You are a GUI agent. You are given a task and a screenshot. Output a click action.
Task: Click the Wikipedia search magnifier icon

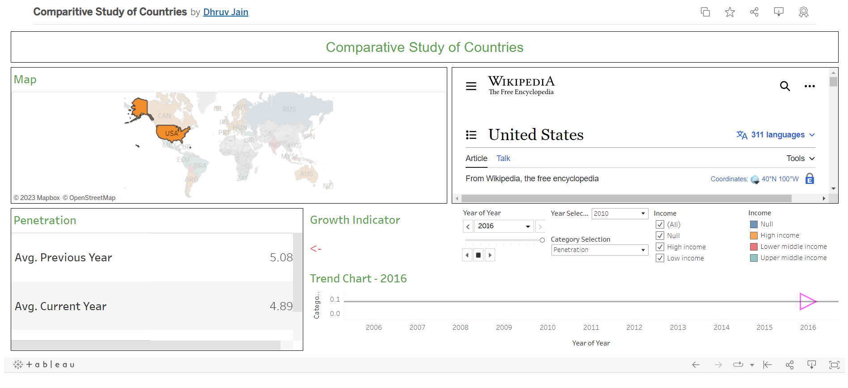pyautogui.click(x=784, y=86)
